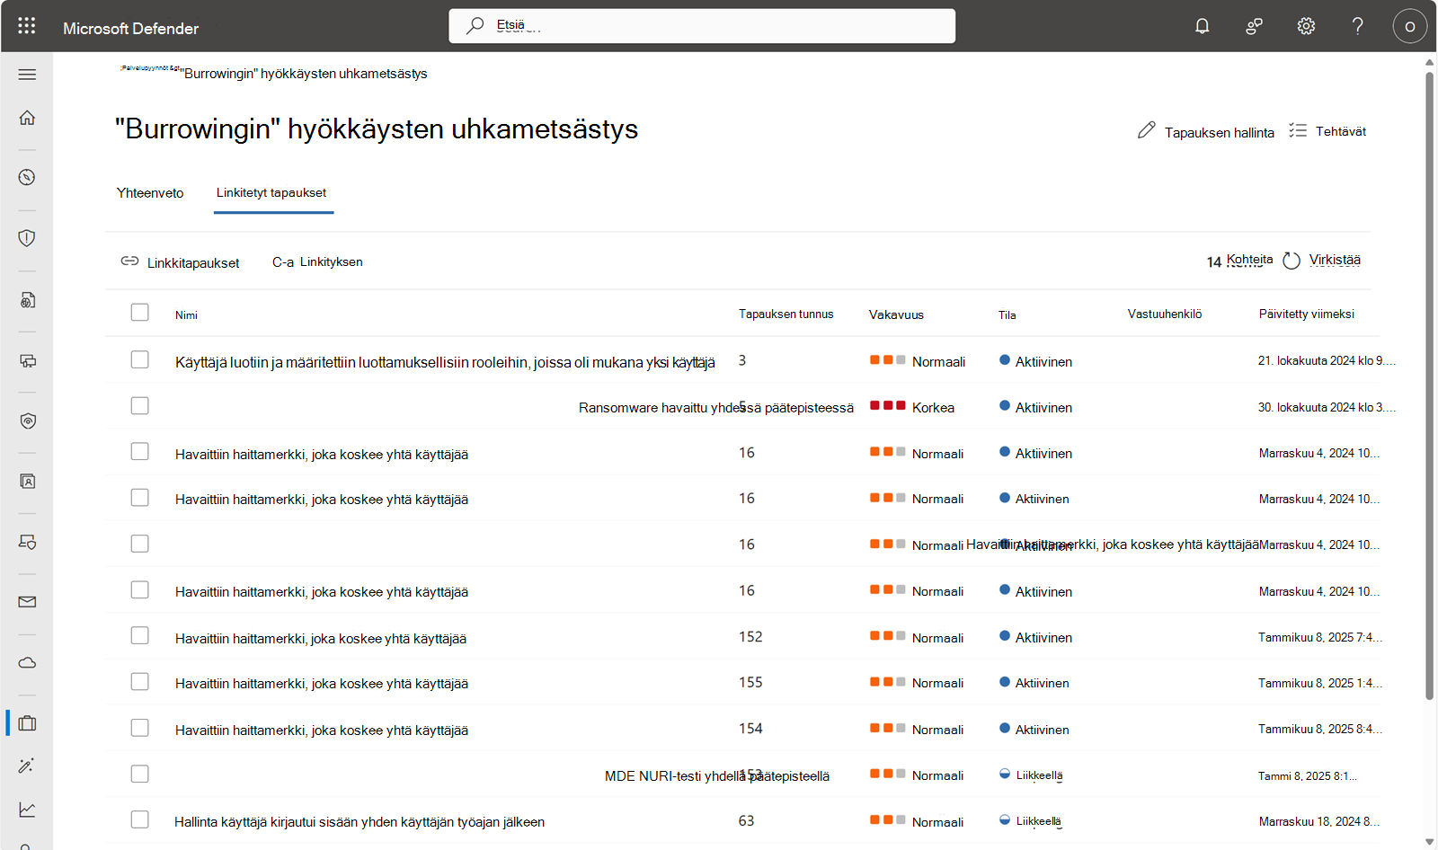Toggle the select-all checkbox in header row
The height and width of the screenshot is (850, 1438).
coord(139,312)
